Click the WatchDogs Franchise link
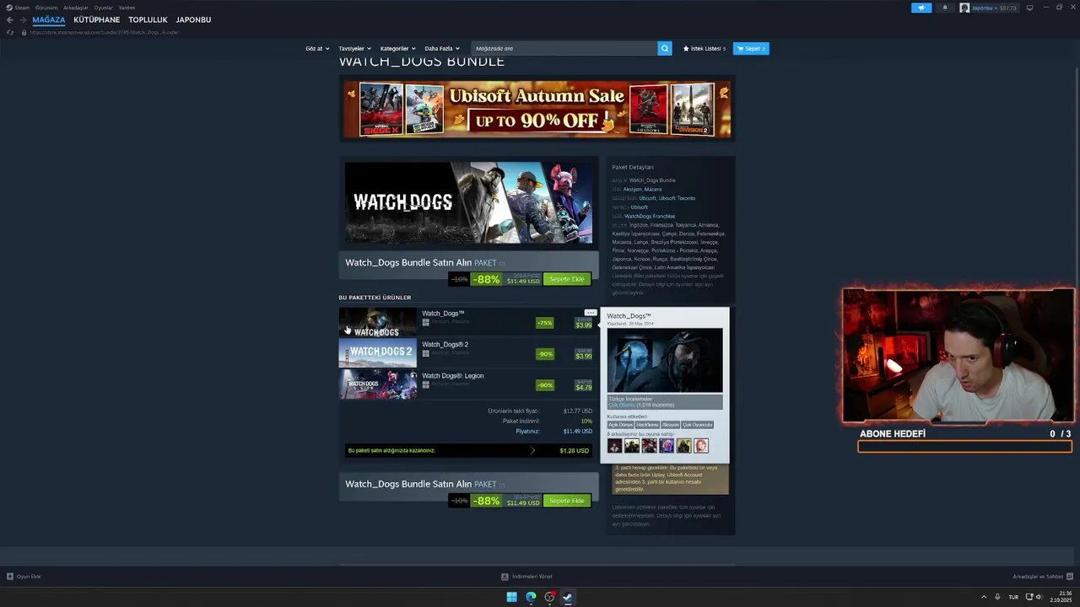This screenshot has width=1080, height=607. pos(650,216)
